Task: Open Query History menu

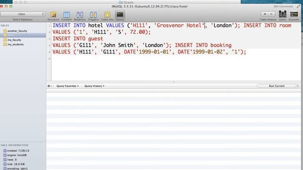Action: pyautogui.click(x=94, y=86)
